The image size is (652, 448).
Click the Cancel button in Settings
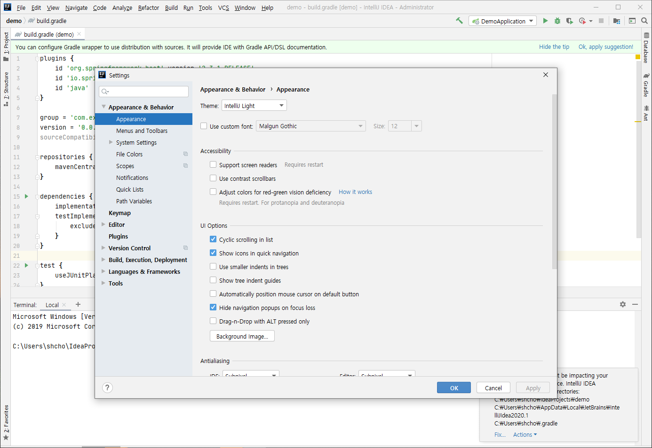[x=493, y=388]
